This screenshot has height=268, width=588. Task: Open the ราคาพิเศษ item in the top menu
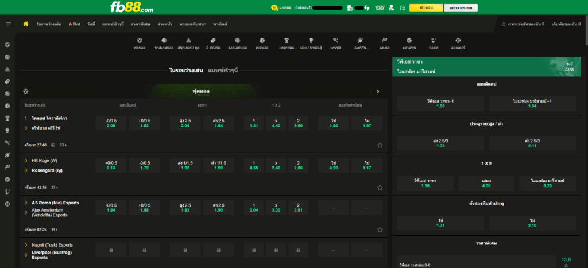point(141,24)
